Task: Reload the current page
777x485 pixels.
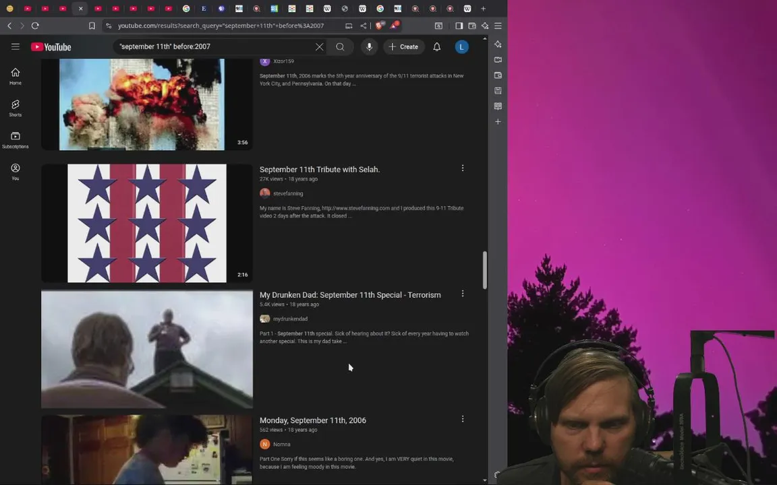Action: [35, 26]
